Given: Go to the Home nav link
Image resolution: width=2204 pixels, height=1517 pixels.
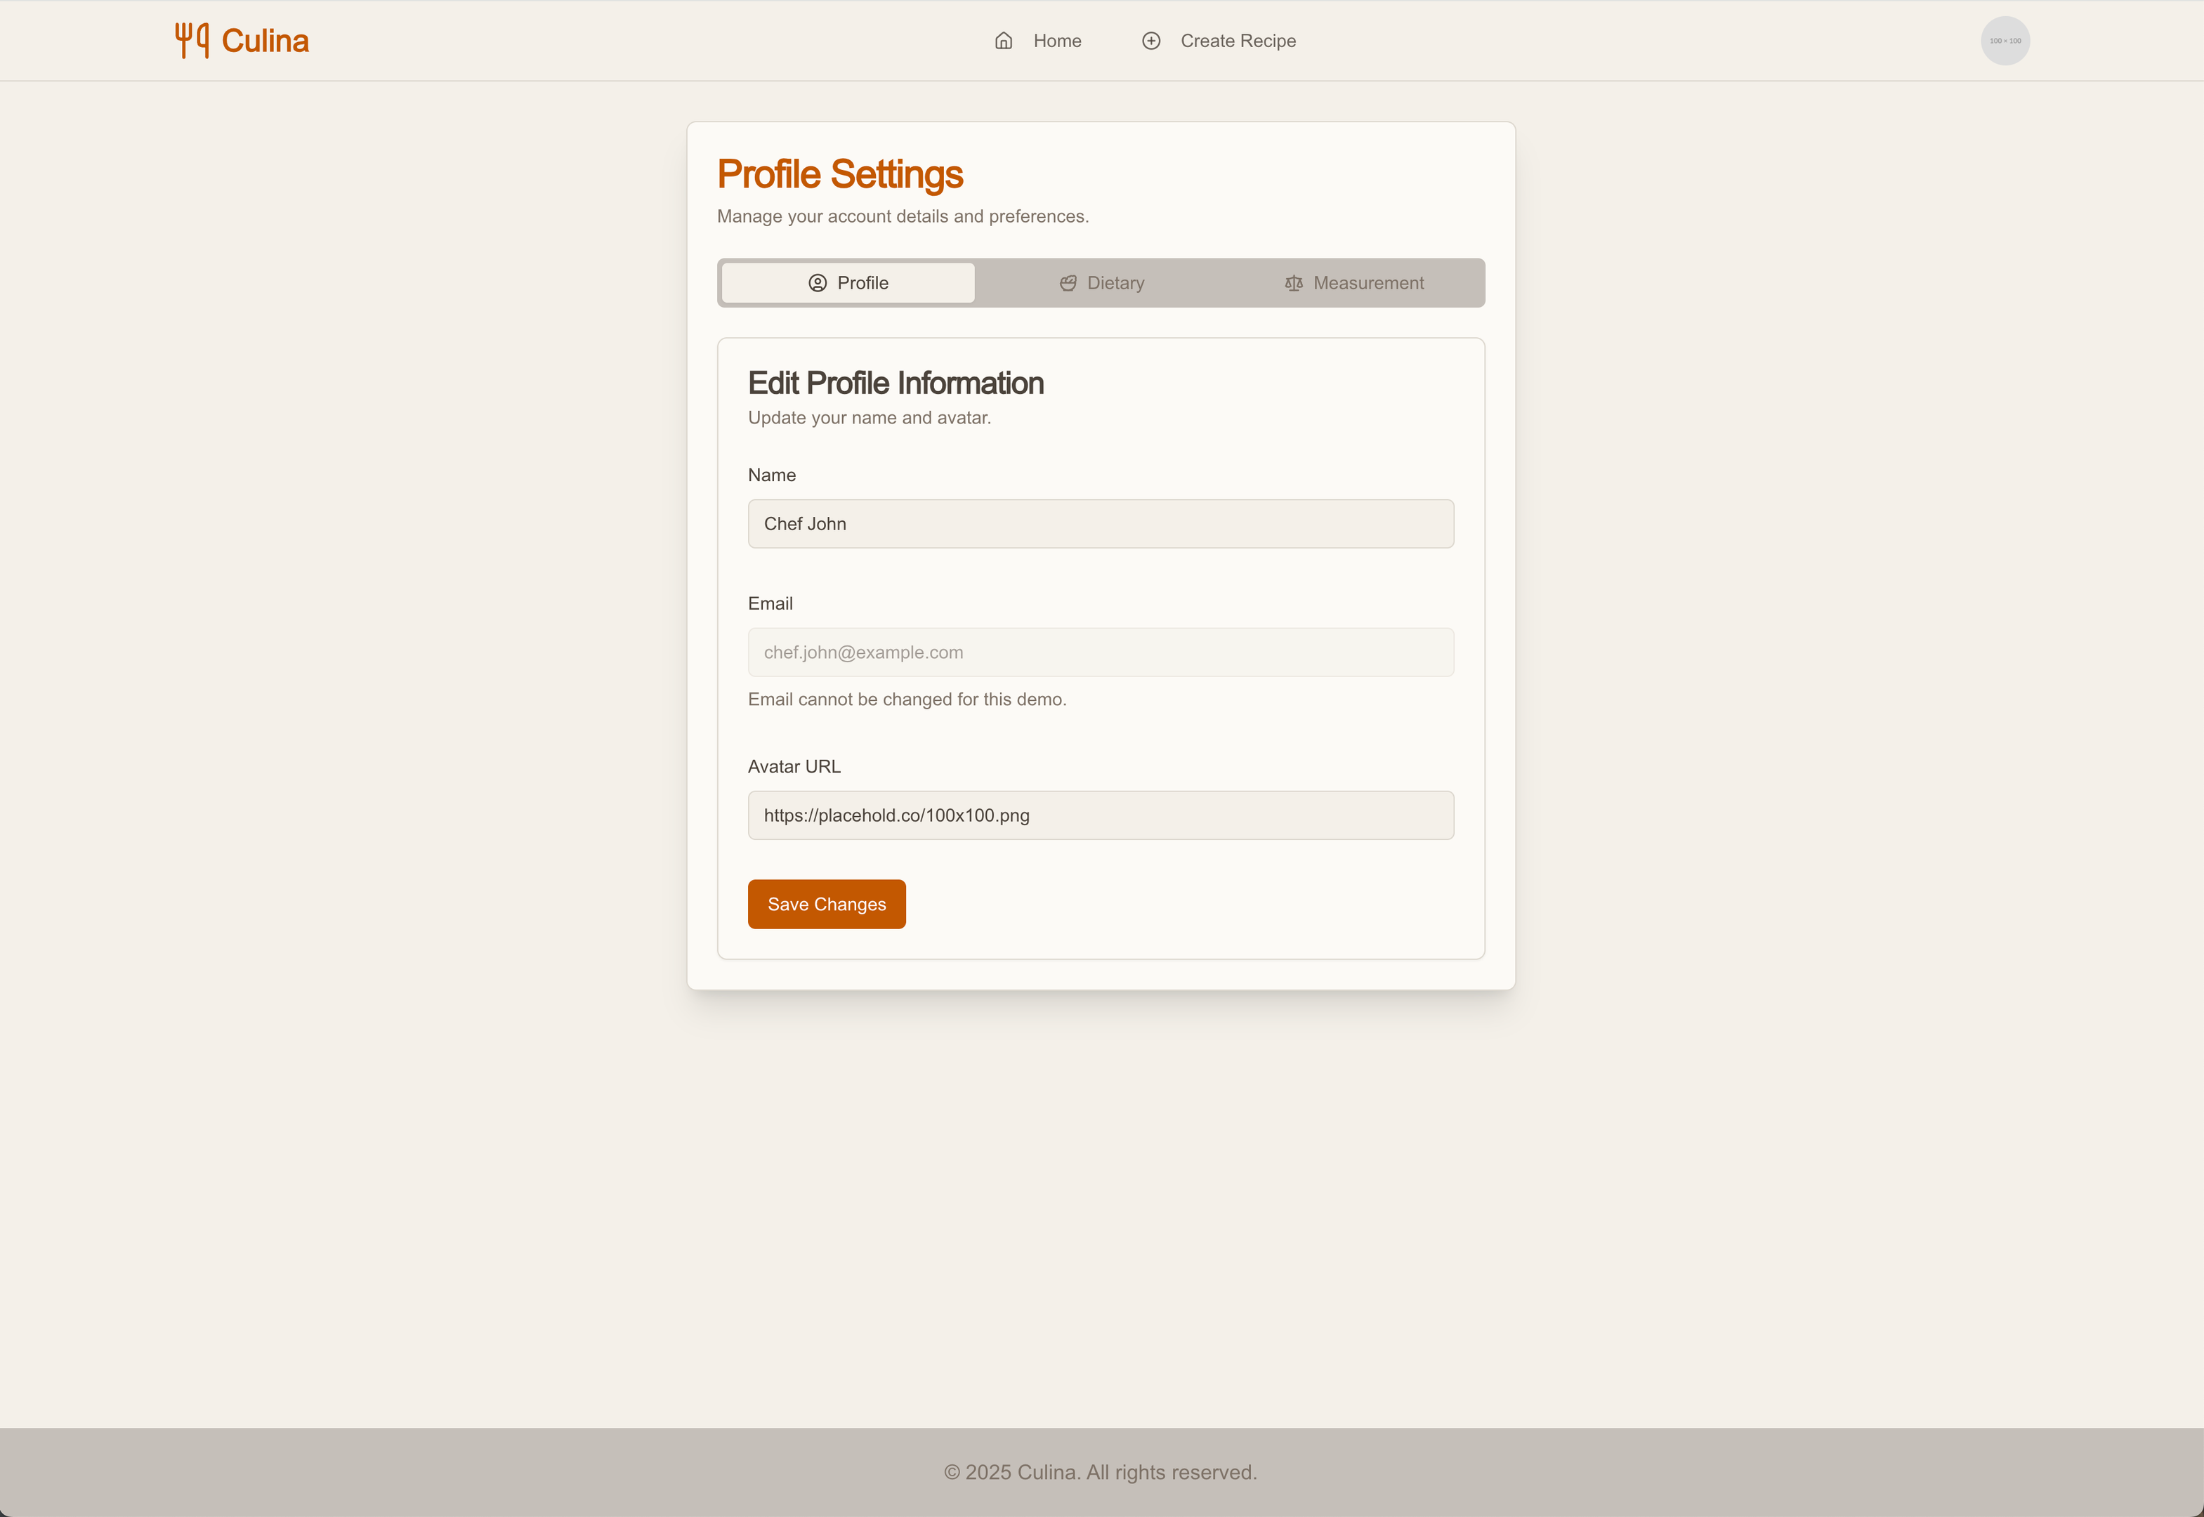Looking at the screenshot, I should (x=1057, y=41).
